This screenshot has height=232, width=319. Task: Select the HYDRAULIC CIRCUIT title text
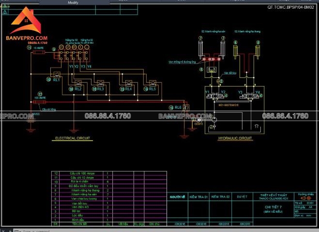pos(235,138)
